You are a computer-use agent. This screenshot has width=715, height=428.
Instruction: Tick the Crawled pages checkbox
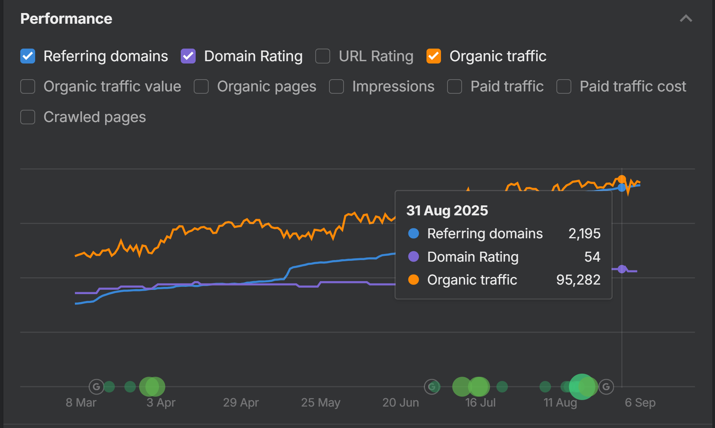click(28, 117)
